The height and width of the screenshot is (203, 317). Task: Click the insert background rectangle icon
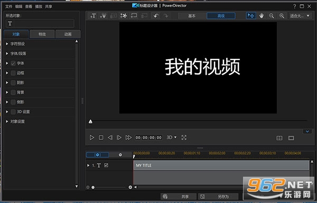(x=134, y=16)
